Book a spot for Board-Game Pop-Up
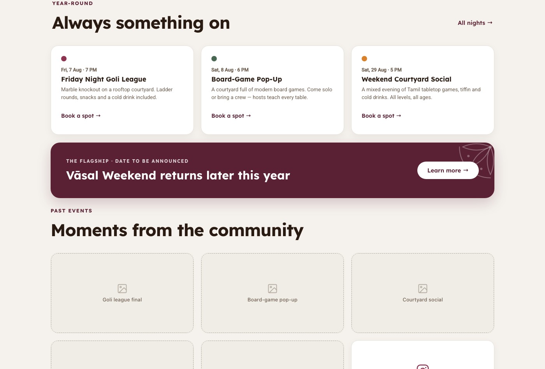 click(231, 116)
